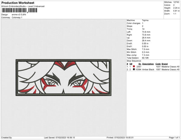The image size is (181, 140).
Task: Select the Min Stitch value 0.3 mm
Action: [x=146, y=52]
